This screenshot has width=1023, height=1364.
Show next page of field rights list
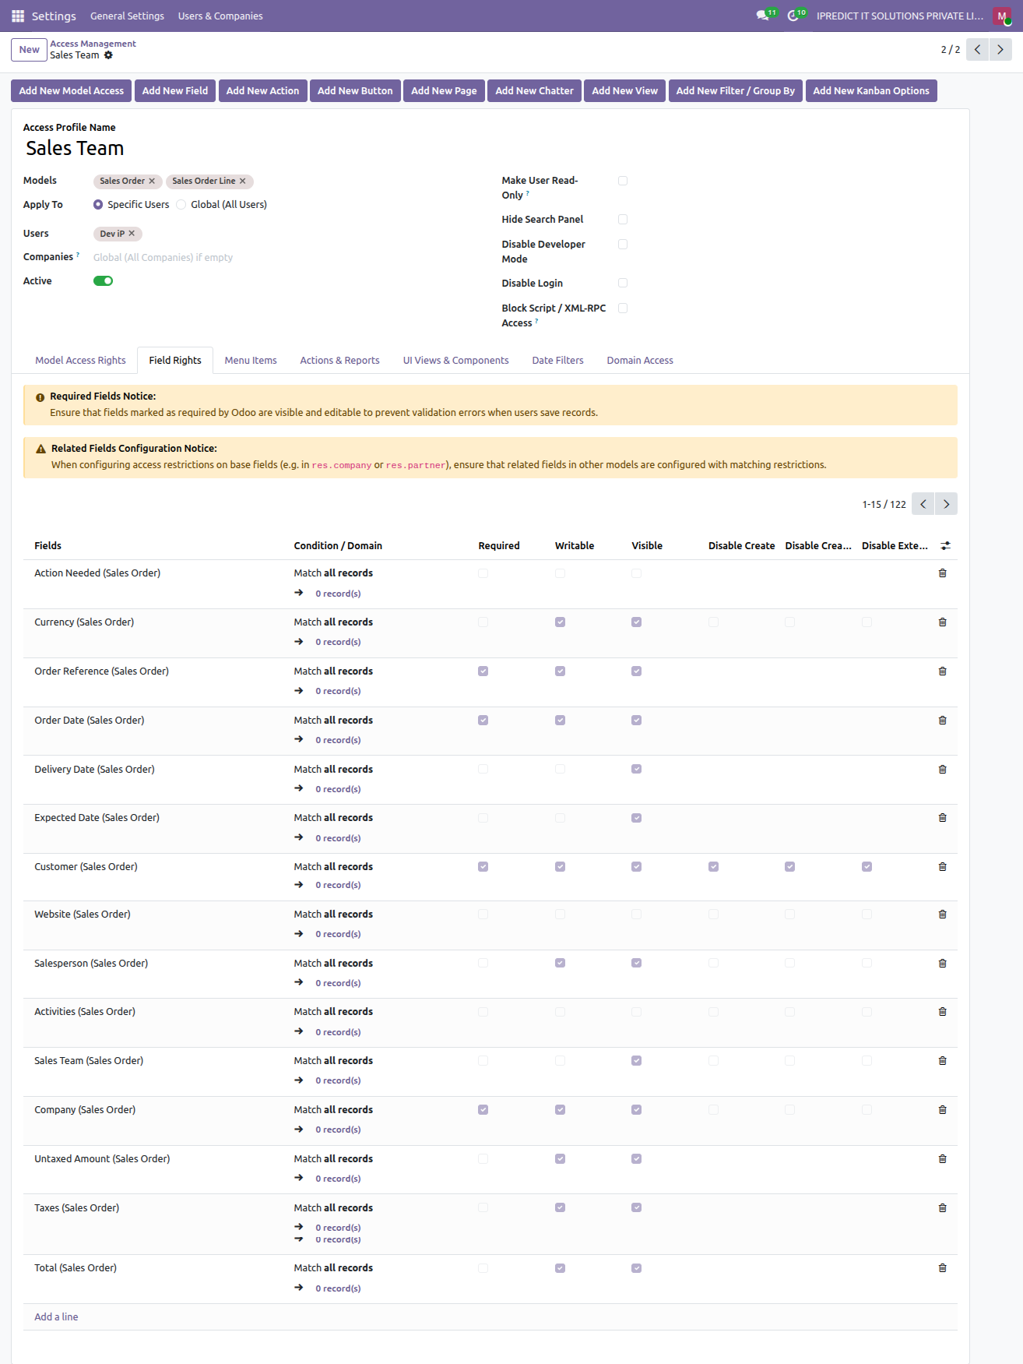point(947,504)
